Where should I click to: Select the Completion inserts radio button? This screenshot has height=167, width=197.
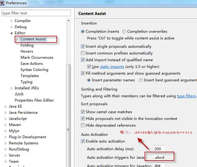82,32
